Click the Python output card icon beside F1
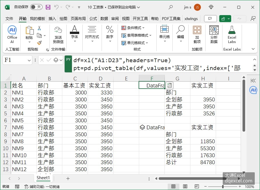 coord(169,85)
